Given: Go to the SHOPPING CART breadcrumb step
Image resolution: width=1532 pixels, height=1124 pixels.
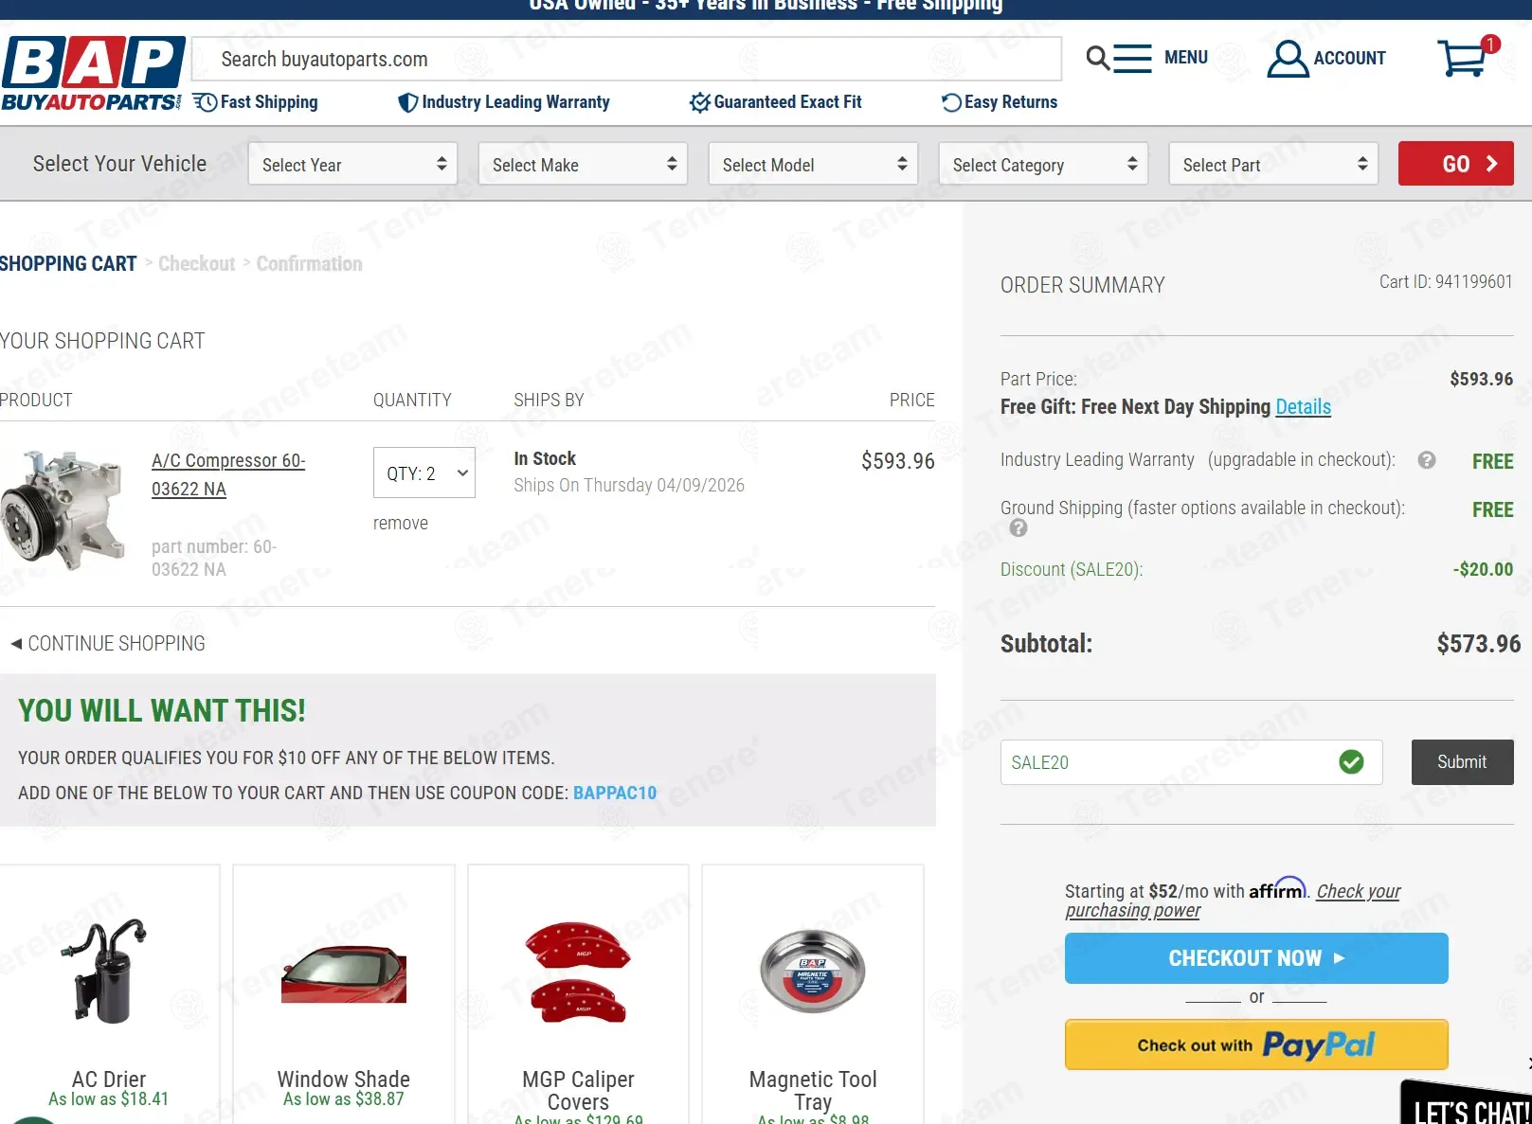Looking at the screenshot, I should (x=68, y=263).
